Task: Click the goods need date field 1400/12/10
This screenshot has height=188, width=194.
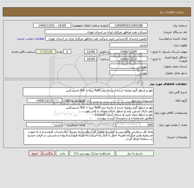Action: [x=45, y=100]
